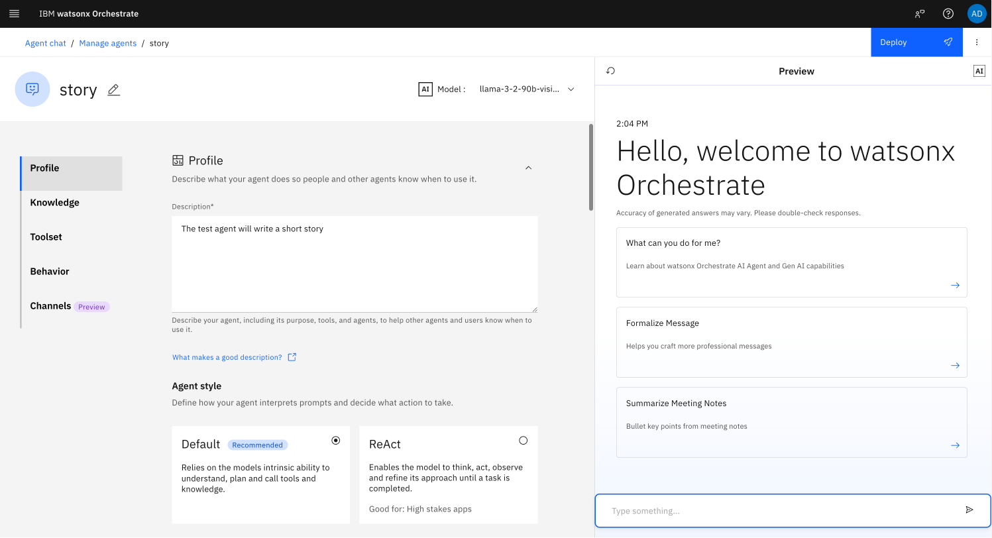Click the three-dot overflow menu beside Deploy

coord(976,42)
